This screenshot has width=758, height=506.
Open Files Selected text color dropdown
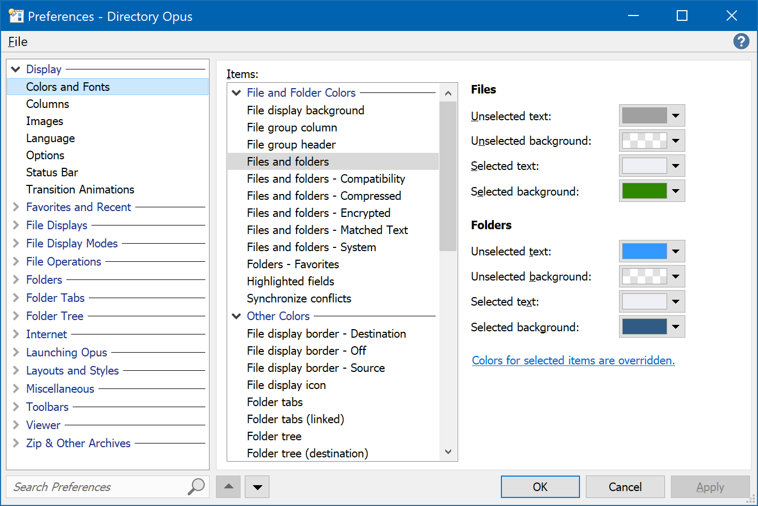pyautogui.click(x=676, y=166)
